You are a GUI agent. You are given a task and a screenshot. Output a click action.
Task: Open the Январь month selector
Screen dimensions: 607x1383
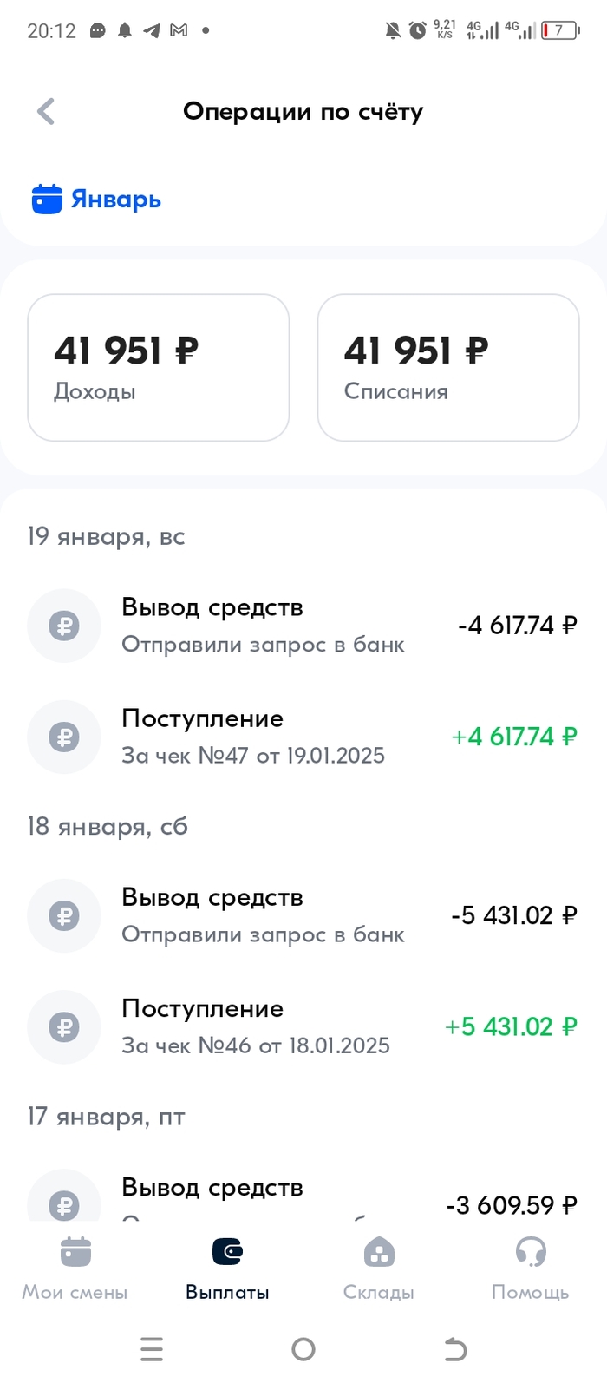pyautogui.click(x=115, y=200)
